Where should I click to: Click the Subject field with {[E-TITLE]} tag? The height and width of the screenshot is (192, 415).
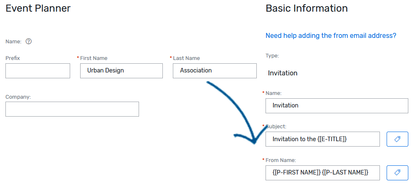[x=322, y=139]
